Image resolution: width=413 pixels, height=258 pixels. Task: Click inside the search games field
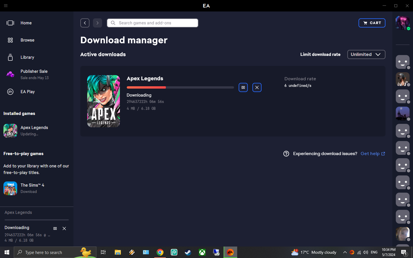click(x=152, y=23)
